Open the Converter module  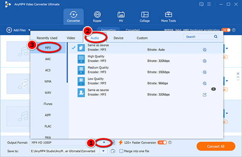[73, 17]
